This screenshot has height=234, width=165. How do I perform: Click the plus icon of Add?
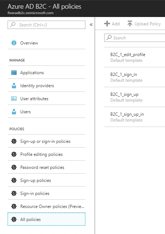point(107,24)
